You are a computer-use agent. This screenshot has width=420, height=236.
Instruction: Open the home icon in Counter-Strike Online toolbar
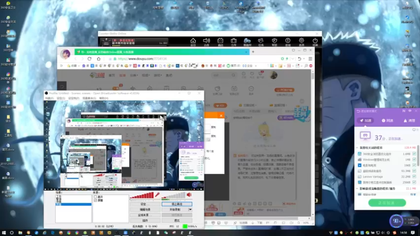(193, 41)
